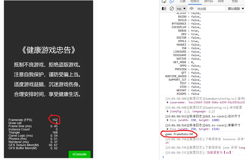Viewport: 245px width, 160px height.
Task: Click the Framerate (FPS) stat label
Action: [20, 120]
